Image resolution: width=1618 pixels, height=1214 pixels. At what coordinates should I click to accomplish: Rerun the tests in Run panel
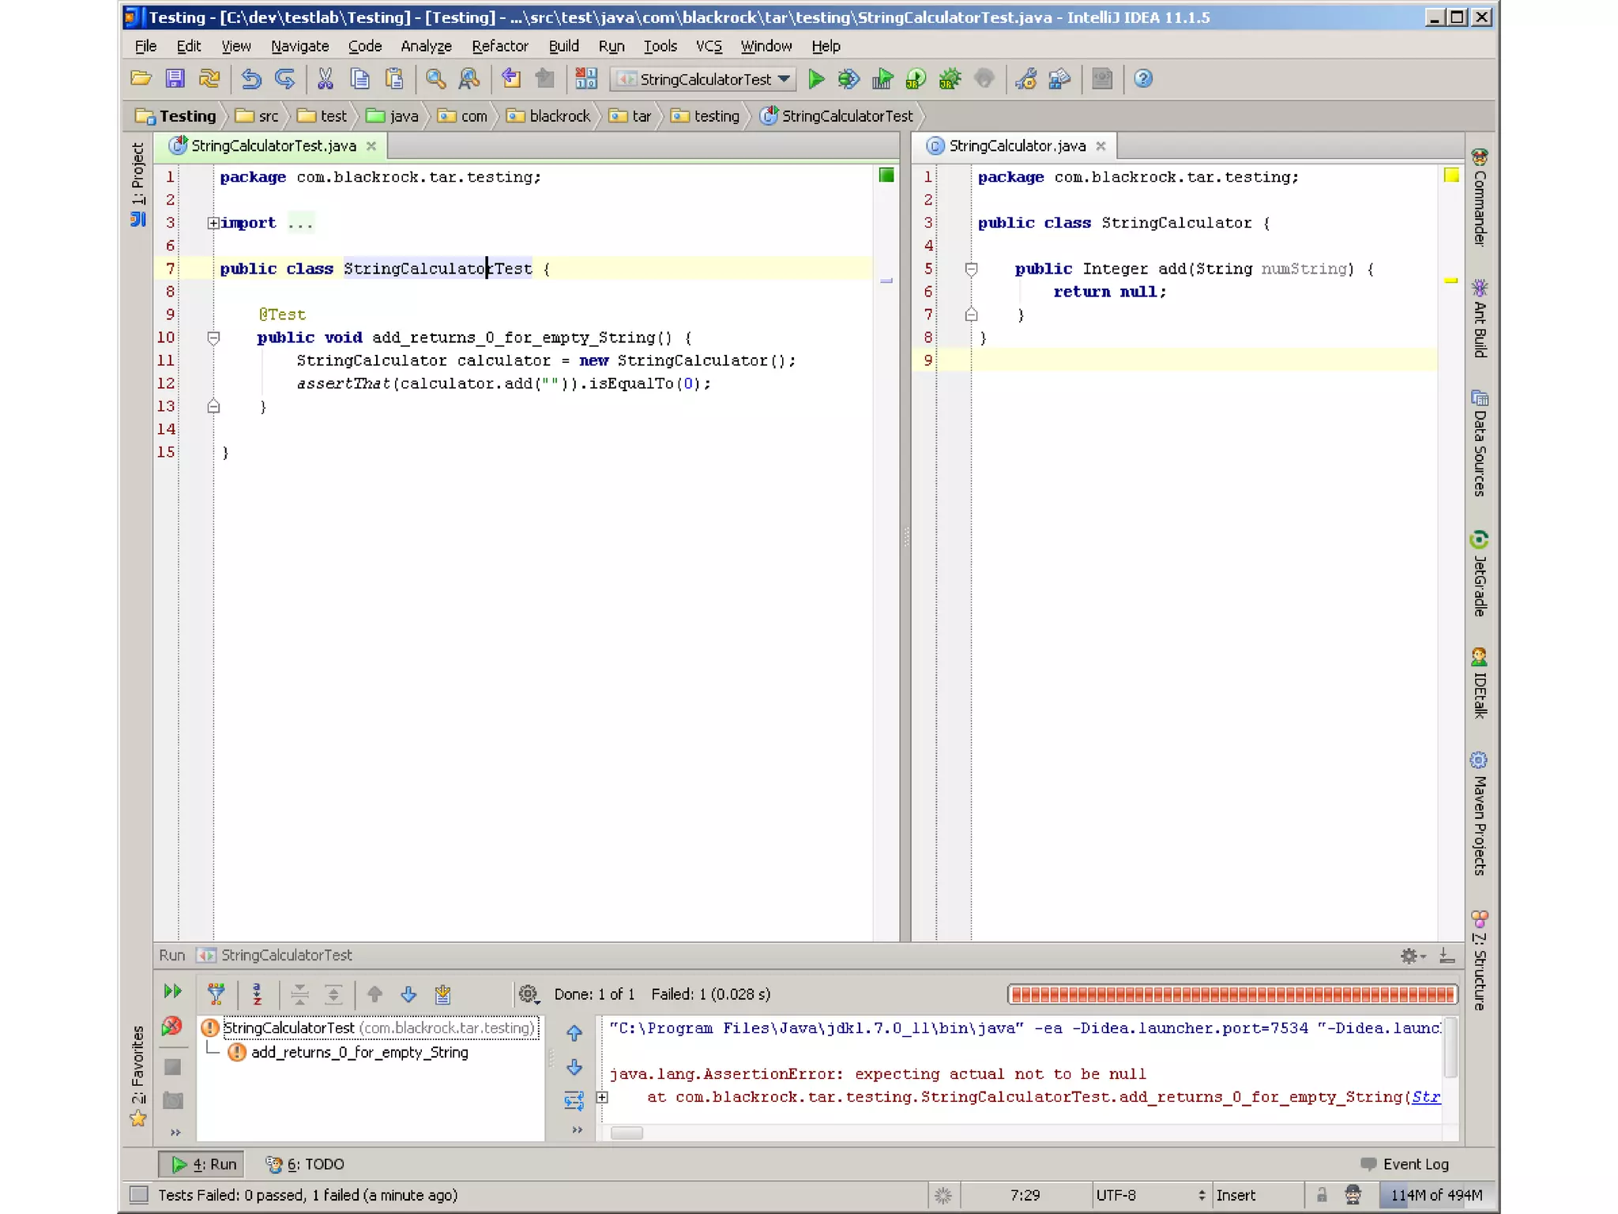click(172, 992)
